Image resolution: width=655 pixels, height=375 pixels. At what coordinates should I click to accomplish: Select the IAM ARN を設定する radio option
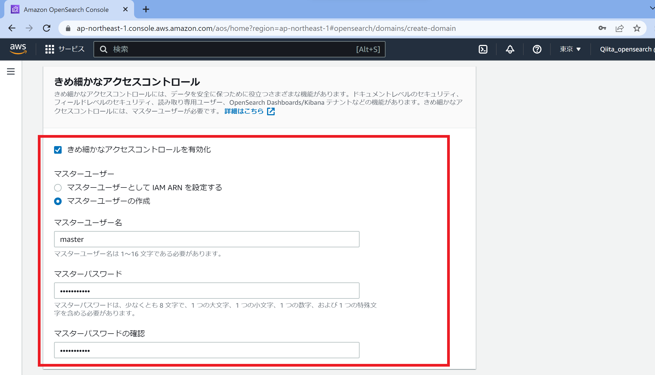(x=58, y=187)
